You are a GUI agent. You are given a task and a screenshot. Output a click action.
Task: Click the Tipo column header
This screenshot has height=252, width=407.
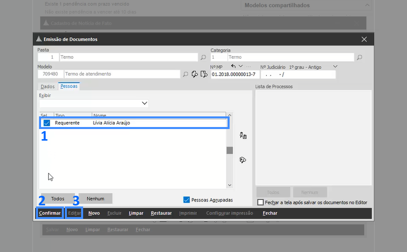(x=73, y=115)
